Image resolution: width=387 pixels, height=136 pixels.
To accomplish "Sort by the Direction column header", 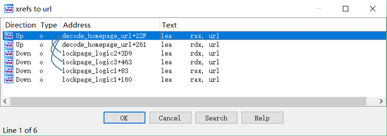I will [21, 25].
